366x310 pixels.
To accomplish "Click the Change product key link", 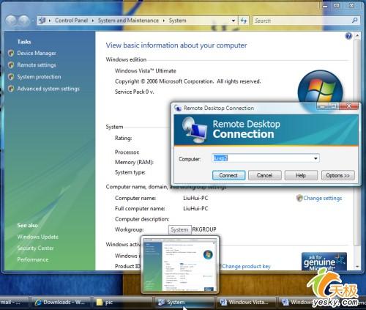I will pyautogui.click(x=246, y=266).
